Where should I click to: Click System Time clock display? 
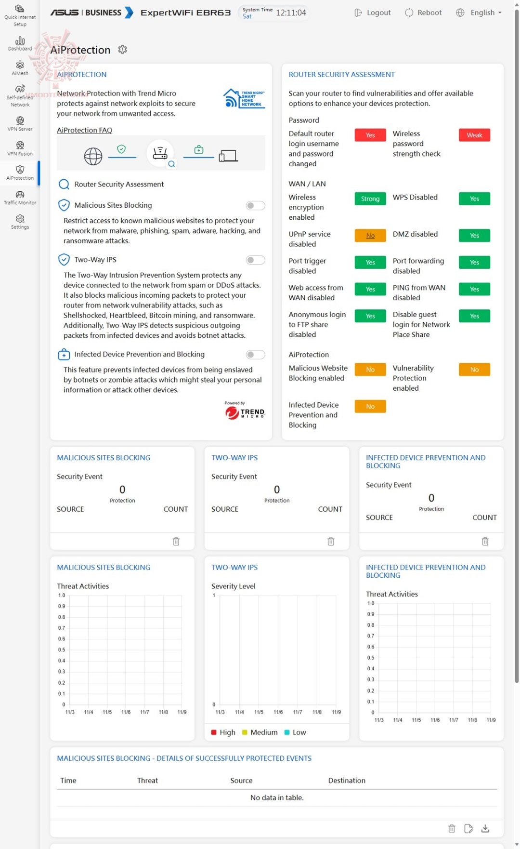pos(274,13)
